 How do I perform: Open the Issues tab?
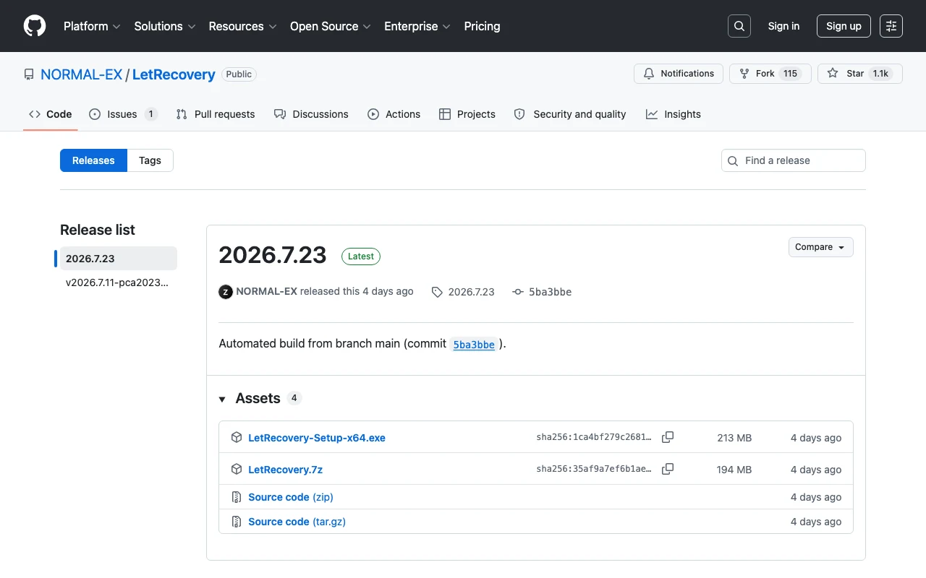point(123,114)
